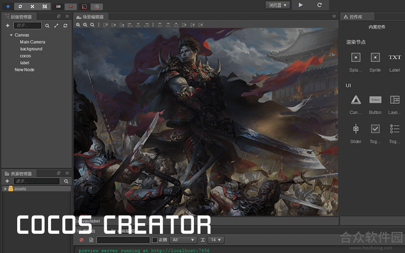Select the Main Camera node
The image size is (405, 253).
[x=32, y=42]
